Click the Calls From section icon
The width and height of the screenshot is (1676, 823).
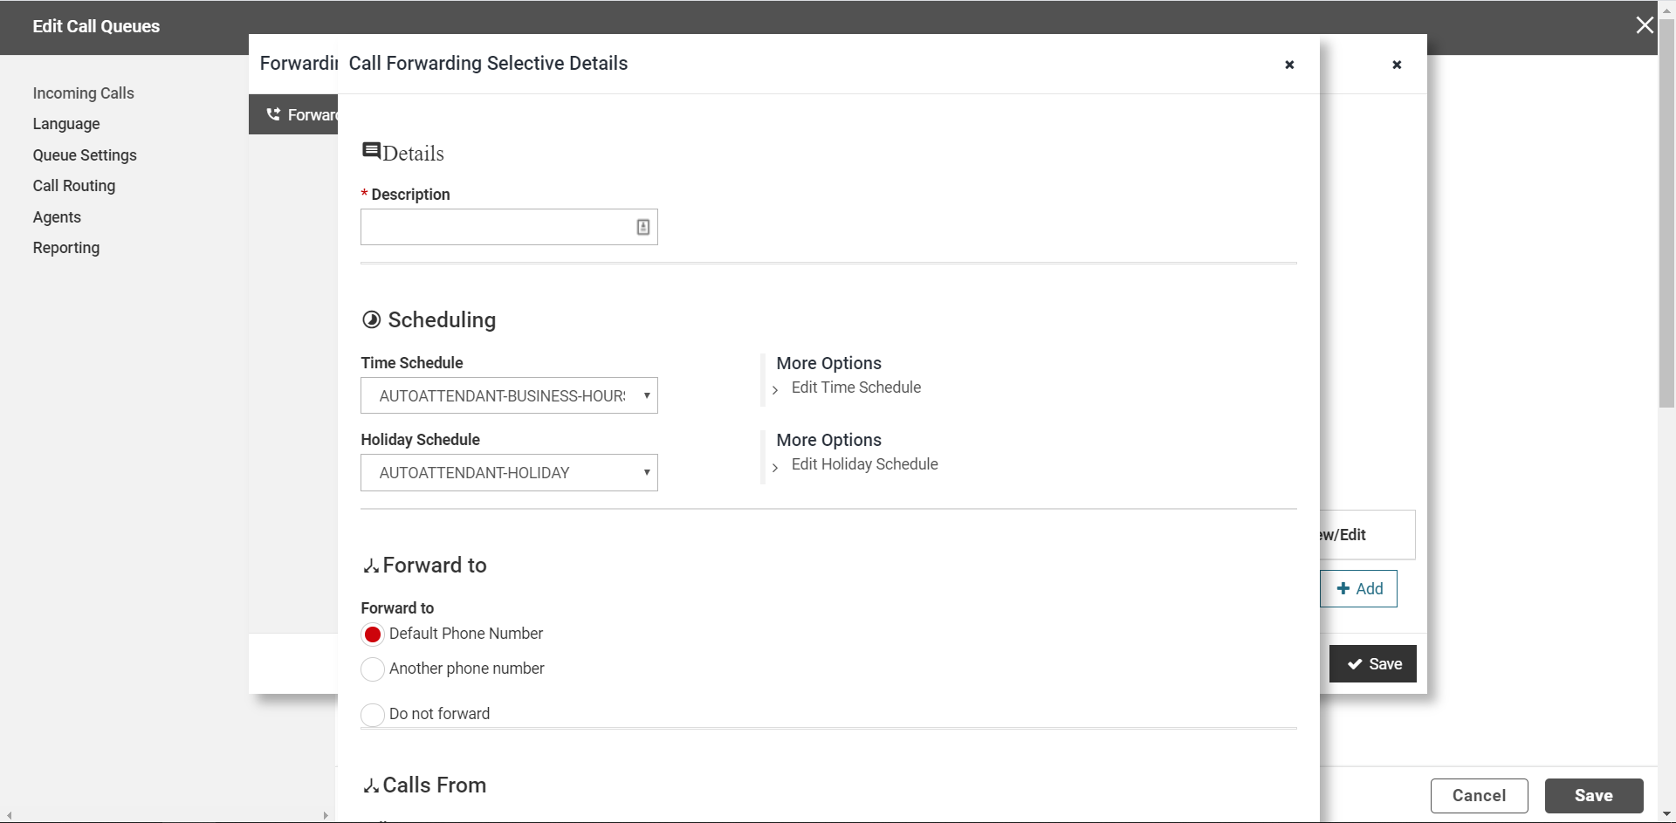click(x=370, y=785)
